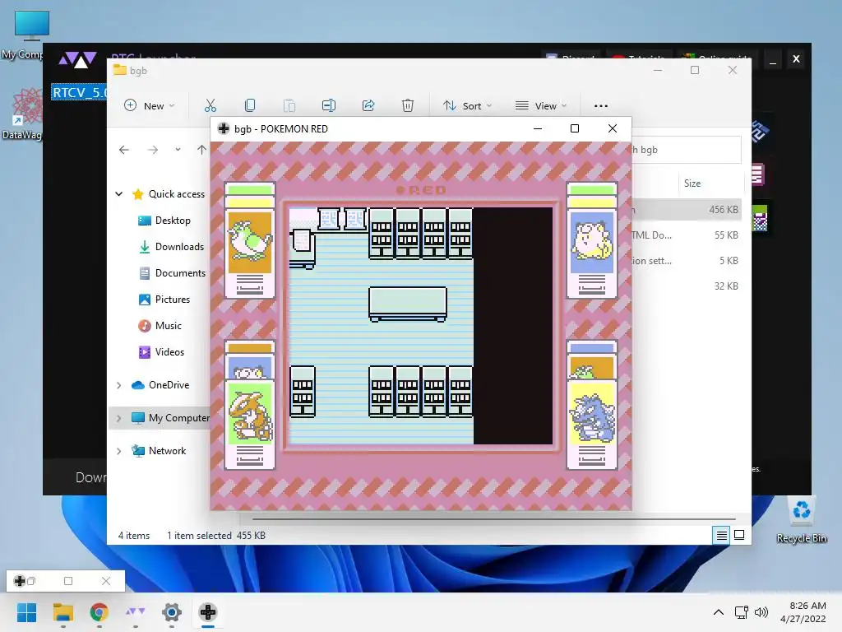The image size is (842, 632).
Task: Expand the My Computer tree node
Action: point(119,417)
